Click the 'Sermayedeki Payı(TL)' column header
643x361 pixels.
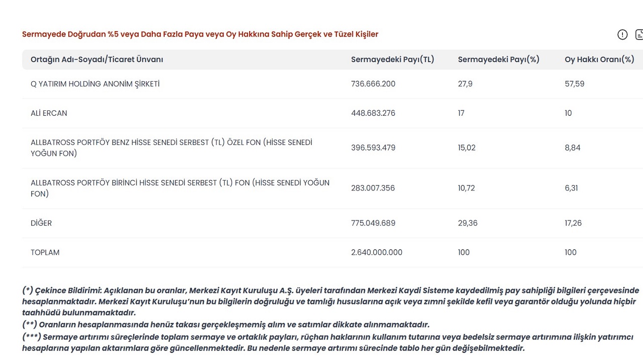[392, 59]
